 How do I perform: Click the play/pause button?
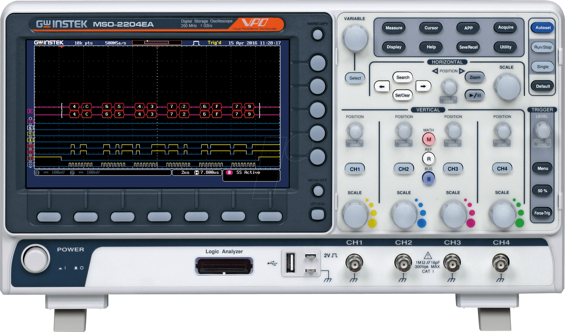pos(475,95)
